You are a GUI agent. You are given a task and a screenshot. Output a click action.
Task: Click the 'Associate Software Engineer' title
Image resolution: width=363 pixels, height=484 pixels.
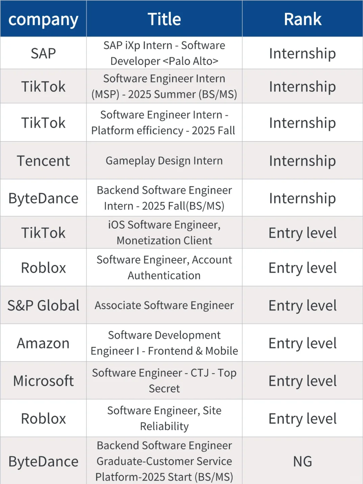pos(164,305)
